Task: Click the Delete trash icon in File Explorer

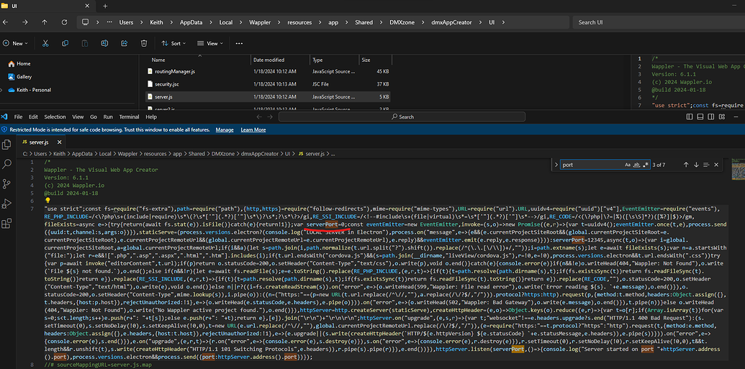Action: click(143, 43)
